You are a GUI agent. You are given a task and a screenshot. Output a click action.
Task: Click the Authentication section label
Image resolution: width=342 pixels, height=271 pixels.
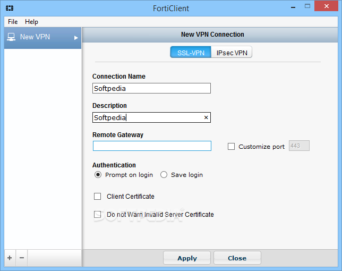(114, 165)
